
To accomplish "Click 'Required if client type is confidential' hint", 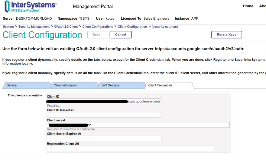I will 71,129.
